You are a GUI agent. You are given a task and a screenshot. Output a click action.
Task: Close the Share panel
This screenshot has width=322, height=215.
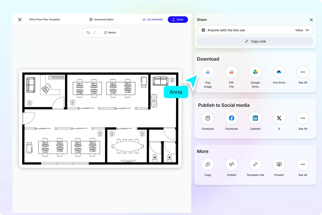click(311, 20)
